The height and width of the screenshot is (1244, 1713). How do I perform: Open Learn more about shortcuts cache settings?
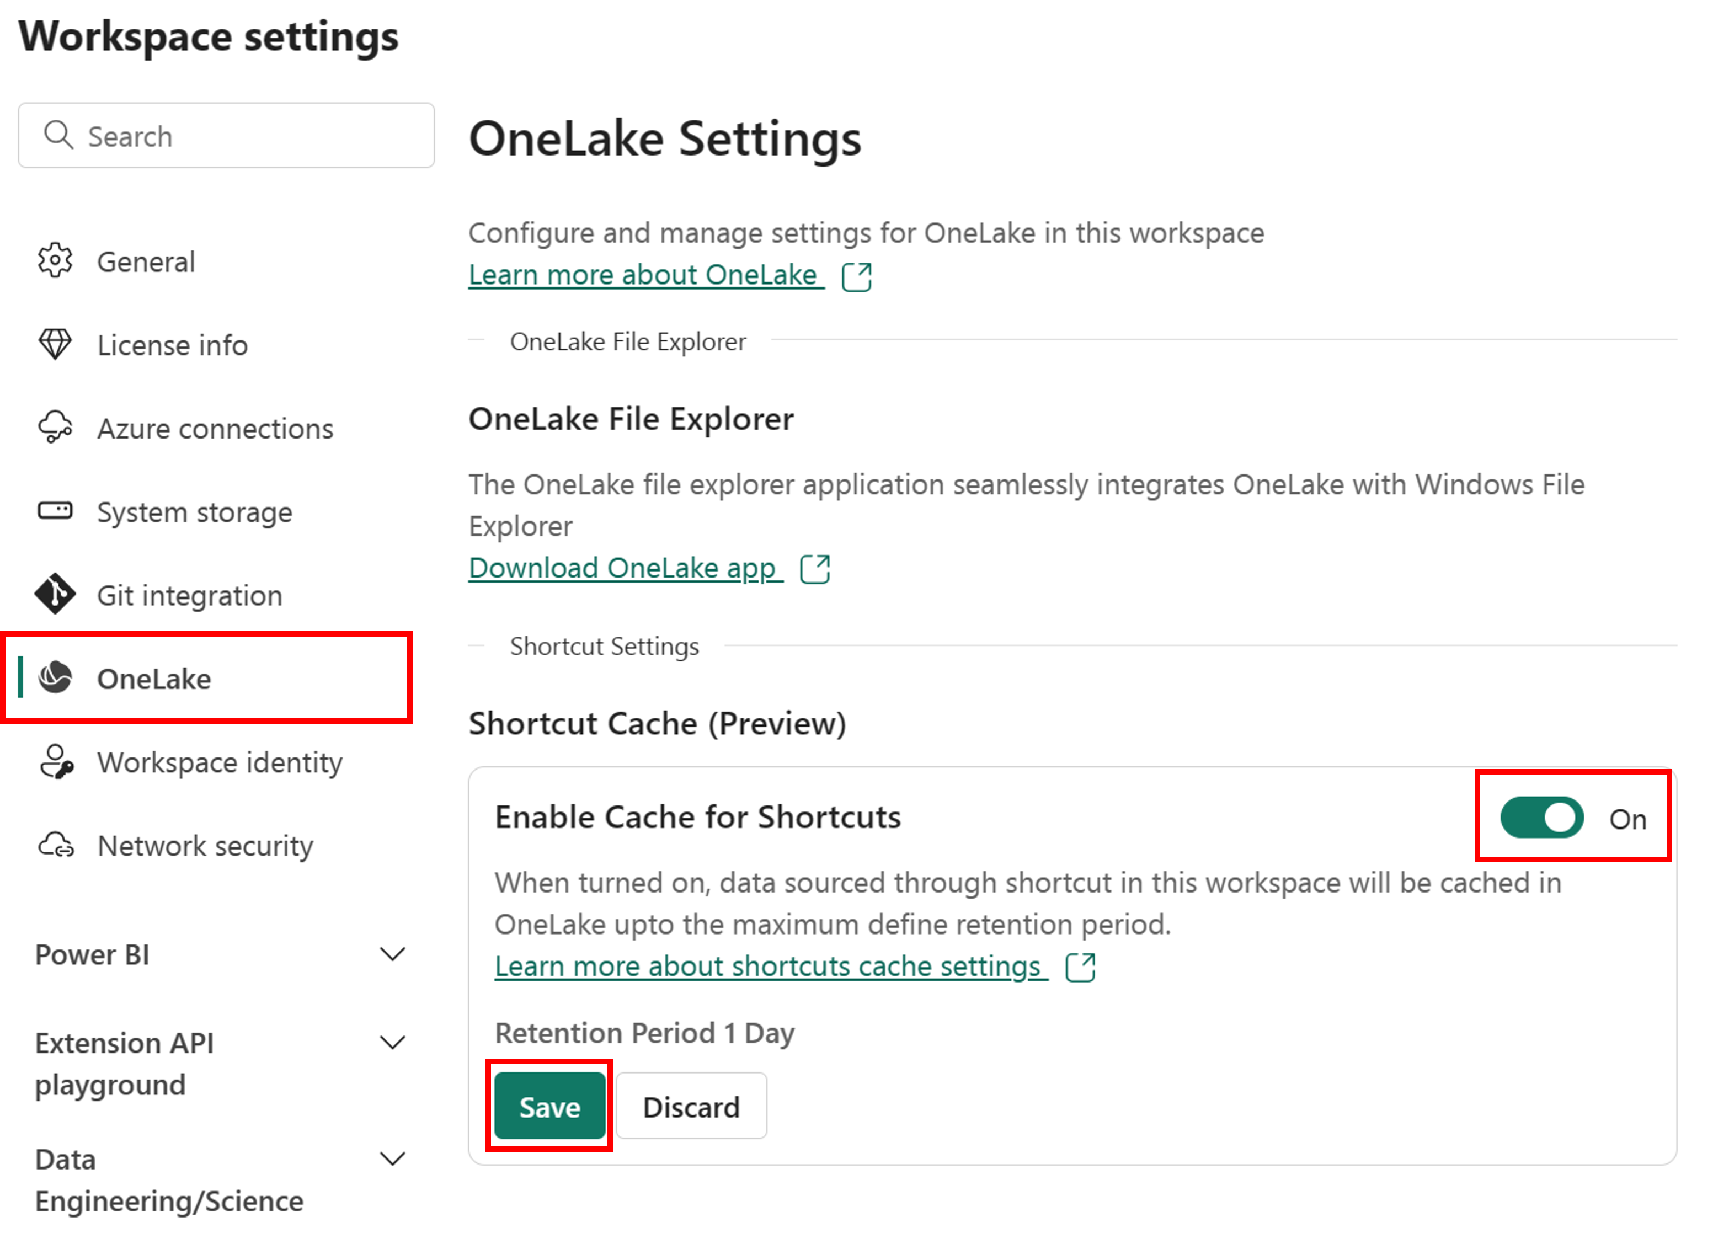[x=768, y=967]
